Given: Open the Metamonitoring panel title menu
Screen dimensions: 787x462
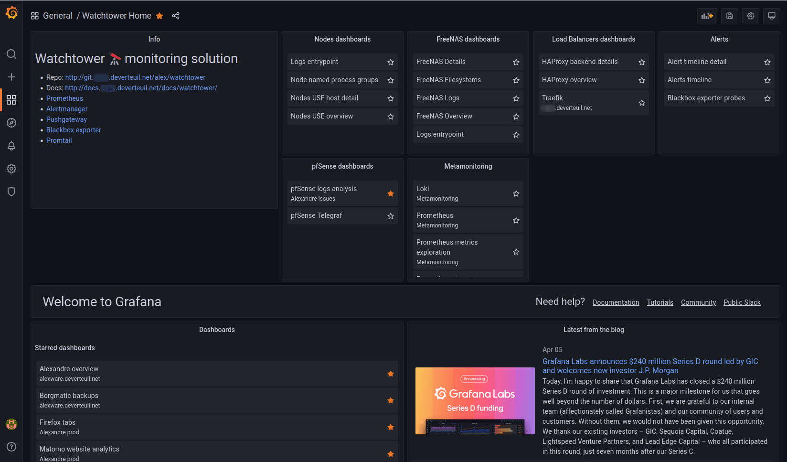Looking at the screenshot, I should [x=468, y=166].
